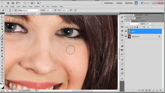
Task: Select the Rectangular Marquee tool
Action: pyautogui.click(x=2, y=20)
